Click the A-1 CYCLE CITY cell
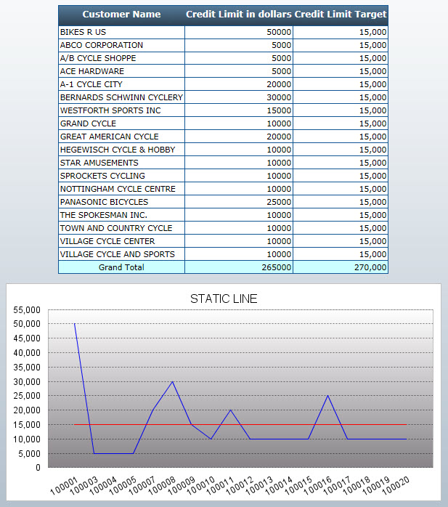The image size is (448, 507). click(x=121, y=84)
